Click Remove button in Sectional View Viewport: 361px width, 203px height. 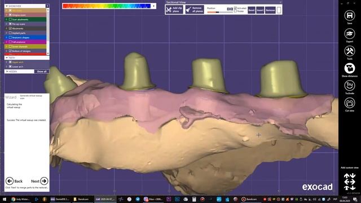pos(270,10)
